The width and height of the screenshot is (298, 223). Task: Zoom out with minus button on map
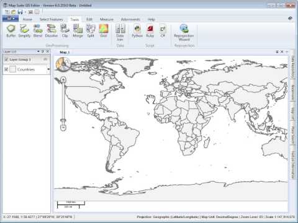pyautogui.click(x=63, y=128)
